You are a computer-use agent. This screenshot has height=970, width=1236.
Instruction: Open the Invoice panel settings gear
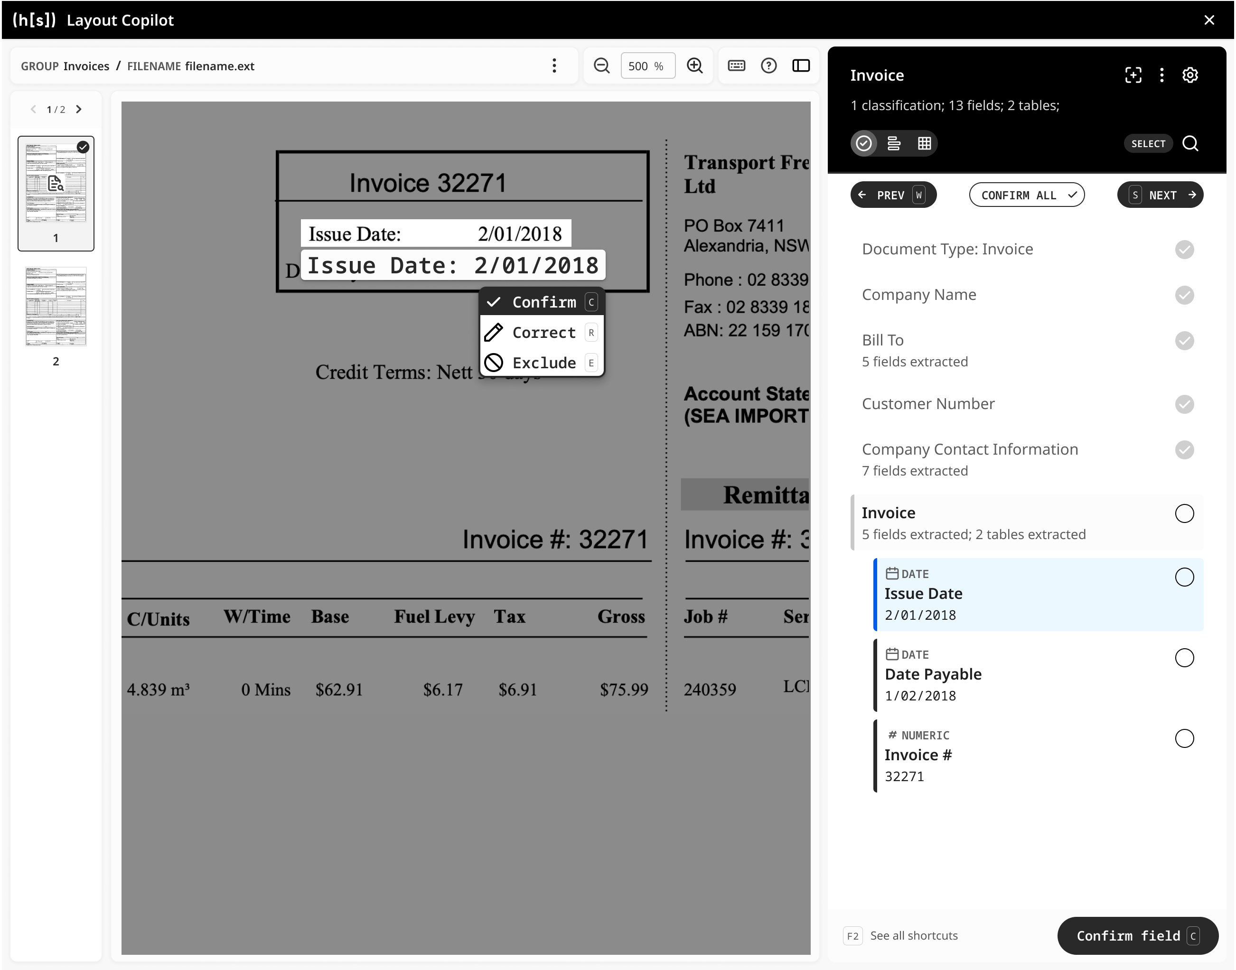(x=1190, y=75)
